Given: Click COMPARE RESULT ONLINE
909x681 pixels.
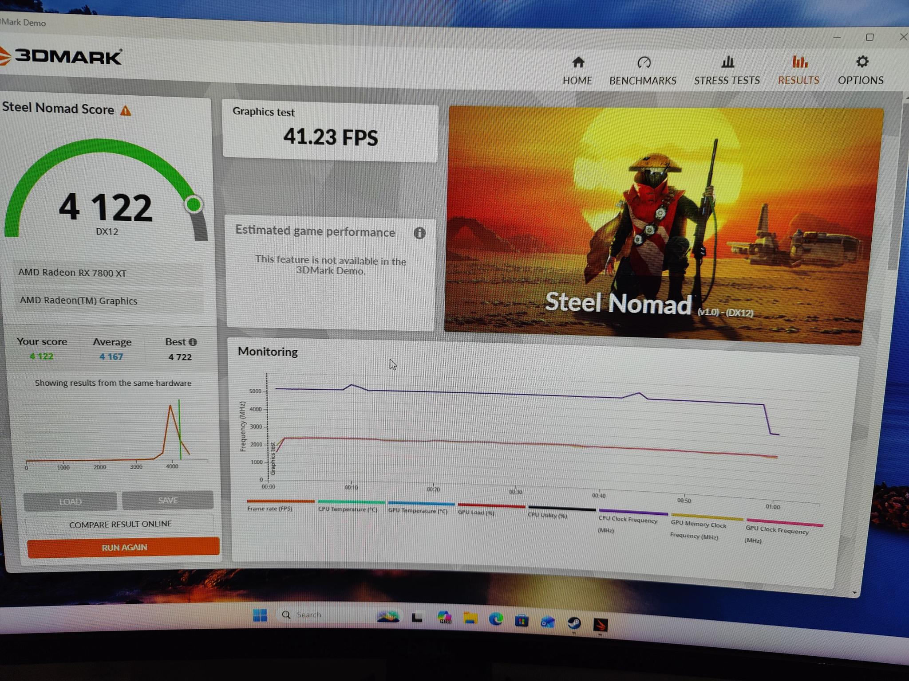Looking at the screenshot, I should click(x=120, y=524).
